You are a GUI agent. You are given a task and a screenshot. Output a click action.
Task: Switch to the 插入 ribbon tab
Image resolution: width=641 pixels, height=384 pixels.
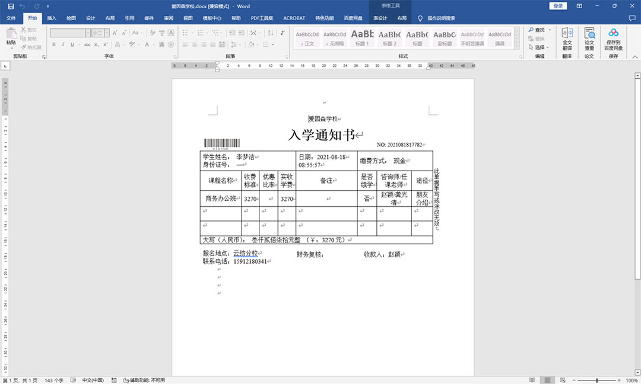52,18
